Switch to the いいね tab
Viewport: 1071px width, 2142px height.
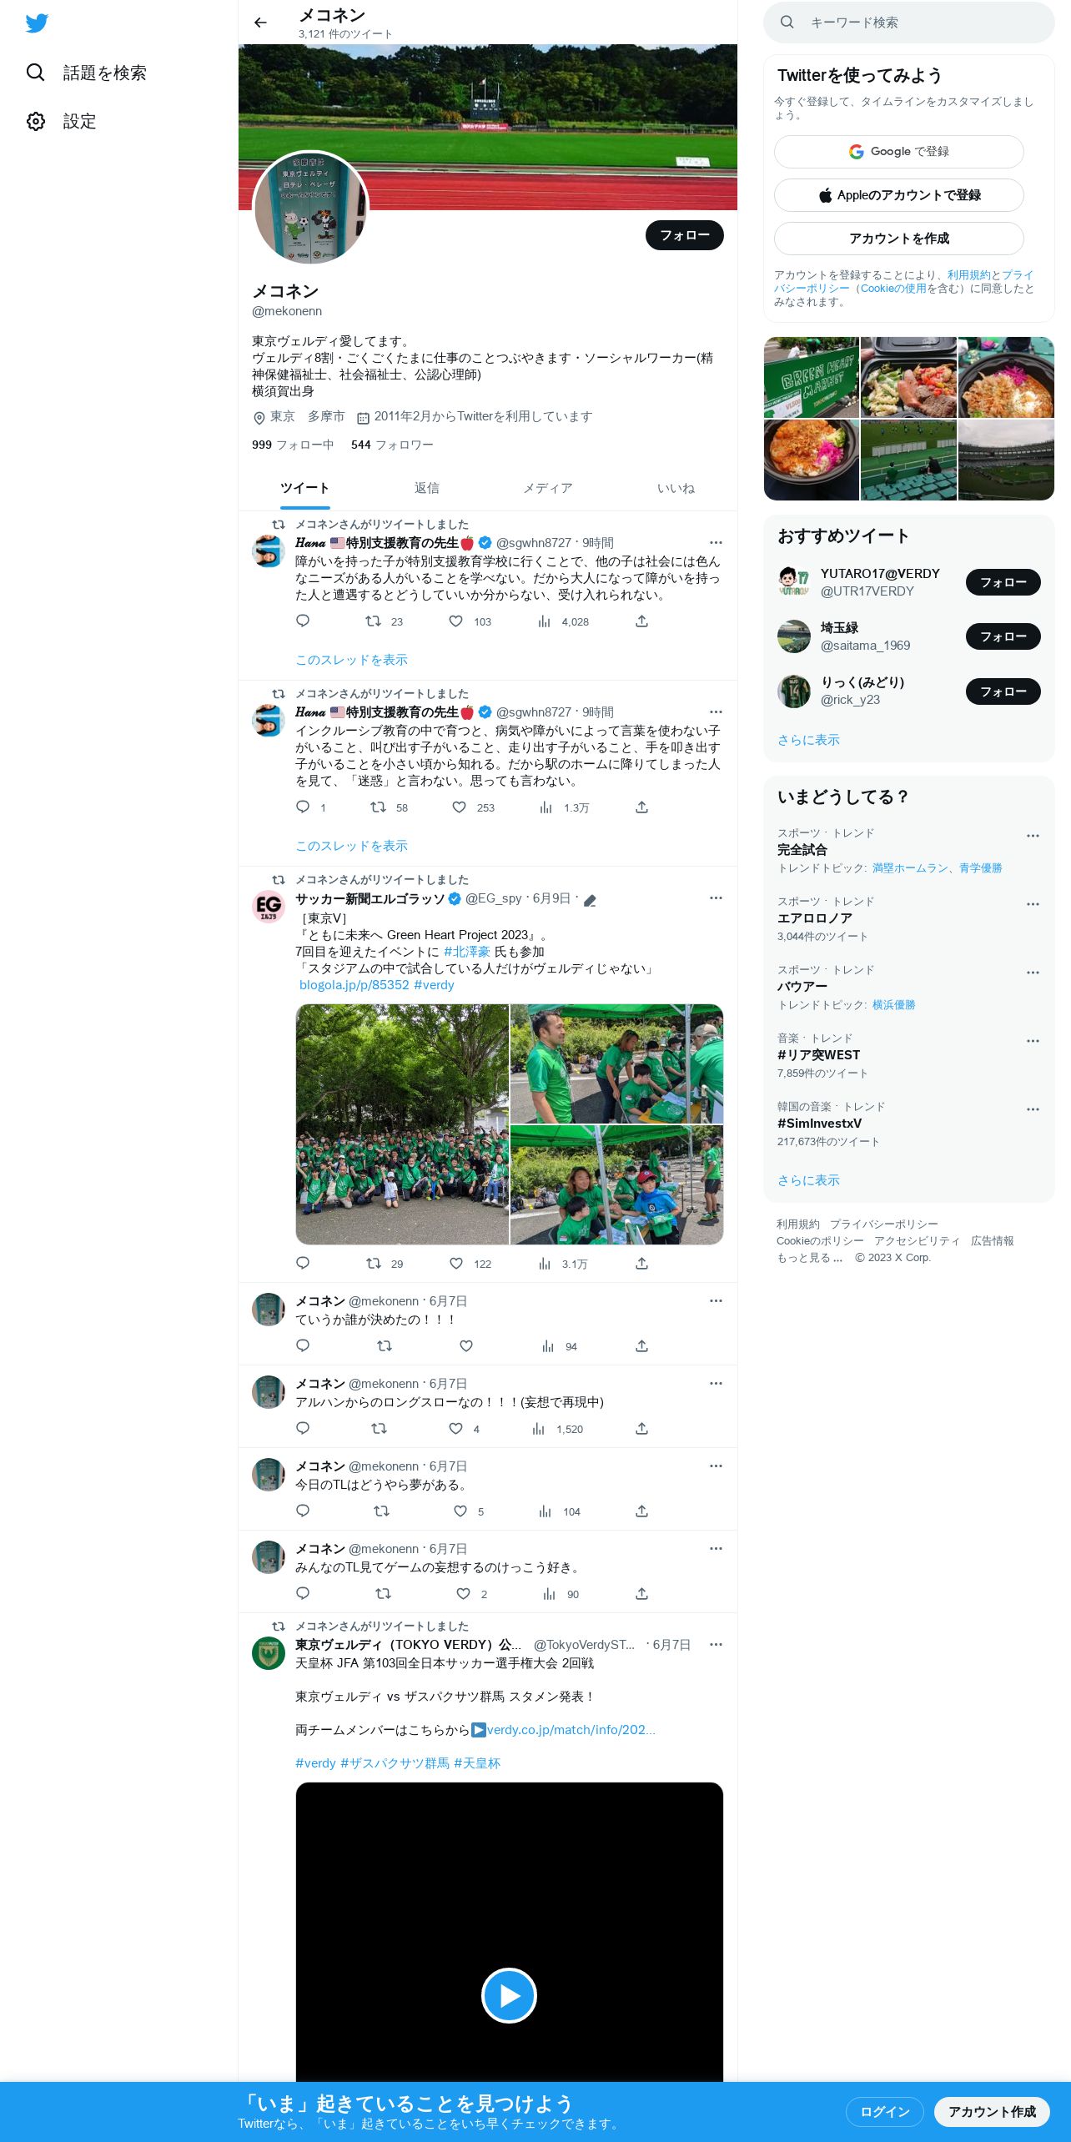click(x=676, y=488)
